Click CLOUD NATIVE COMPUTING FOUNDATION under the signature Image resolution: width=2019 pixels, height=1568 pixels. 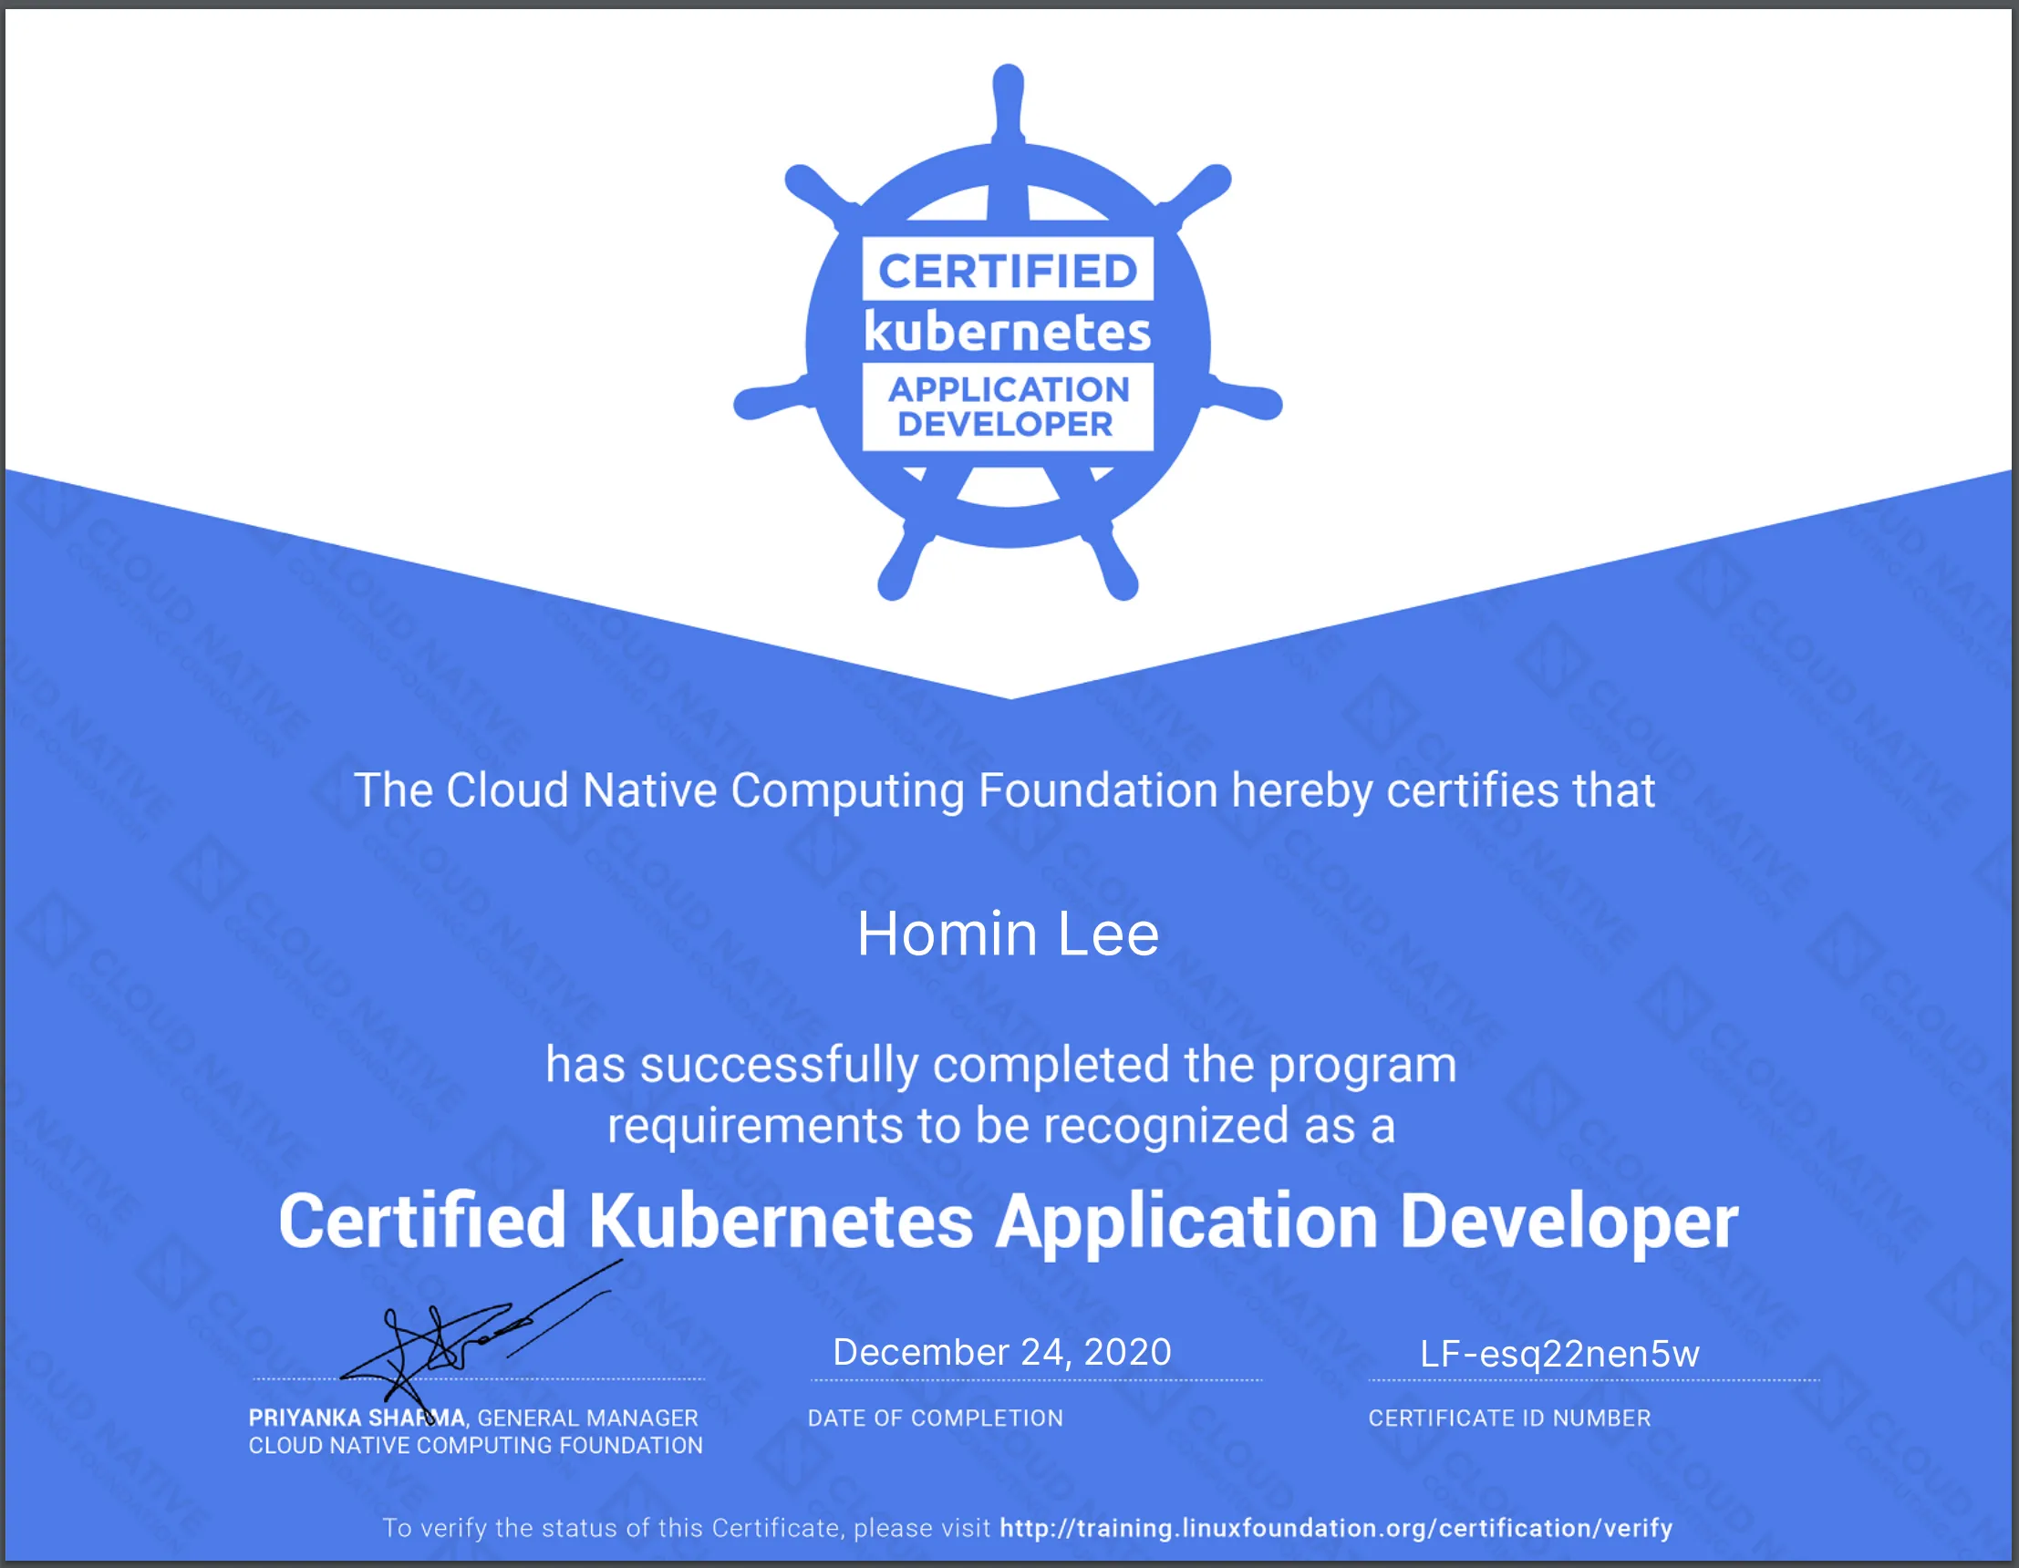click(475, 1445)
